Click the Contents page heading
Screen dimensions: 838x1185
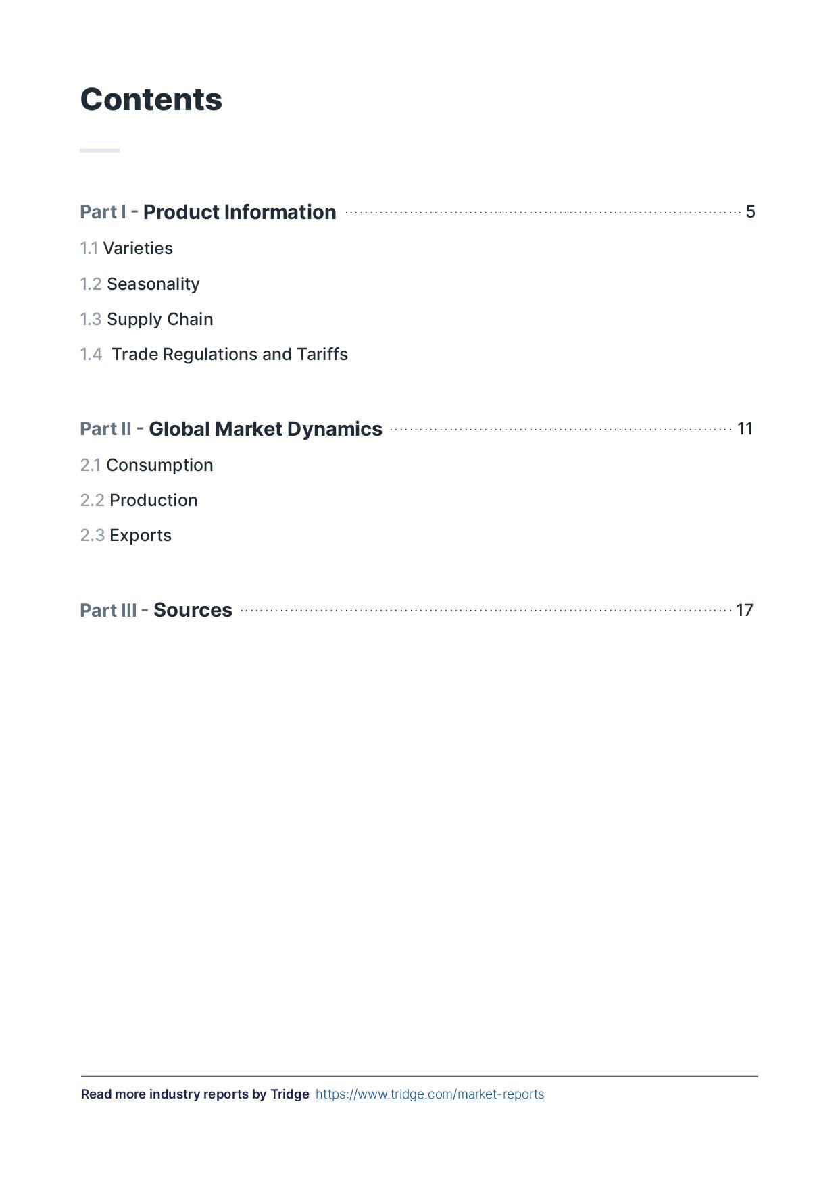coord(151,99)
